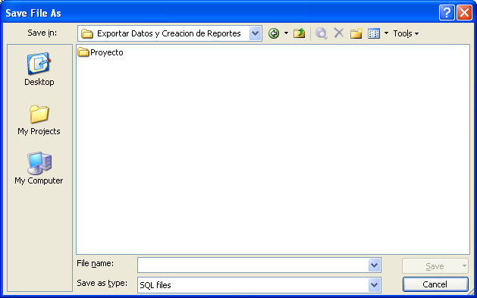
Task: Click the folder icon in Save in box
Action: (x=87, y=34)
